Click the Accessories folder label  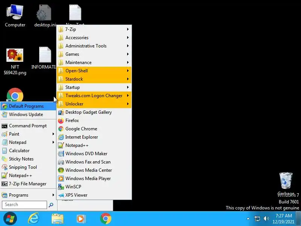[x=77, y=38]
